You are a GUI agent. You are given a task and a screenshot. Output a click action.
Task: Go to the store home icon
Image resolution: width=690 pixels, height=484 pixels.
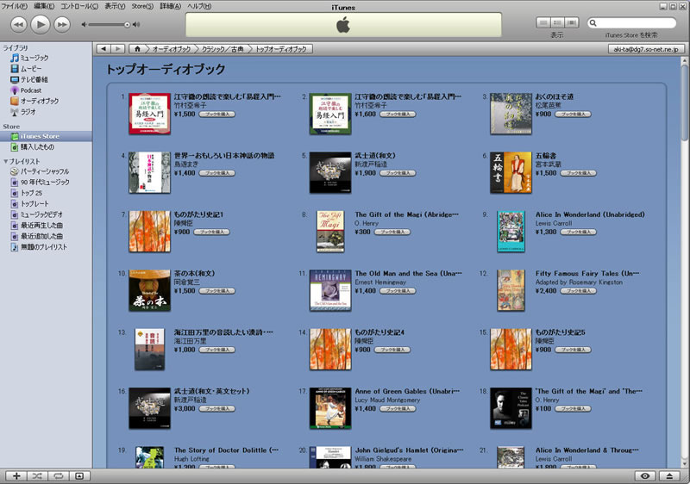click(137, 49)
